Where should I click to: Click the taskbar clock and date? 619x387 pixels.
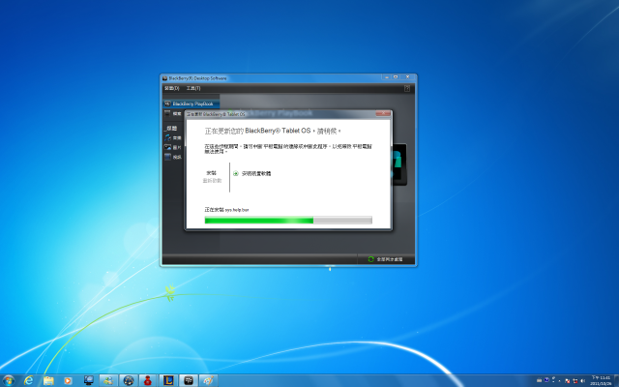click(x=601, y=380)
